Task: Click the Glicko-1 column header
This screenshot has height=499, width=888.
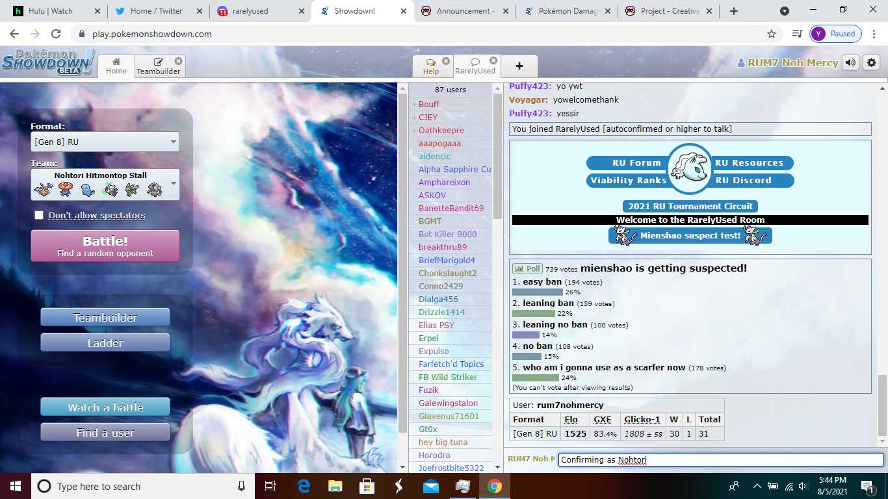Action: click(642, 419)
